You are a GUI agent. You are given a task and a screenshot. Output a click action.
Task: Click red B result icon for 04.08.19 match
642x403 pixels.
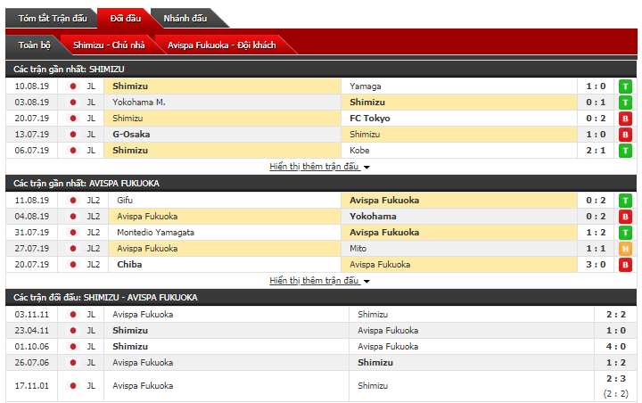[625, 217]
